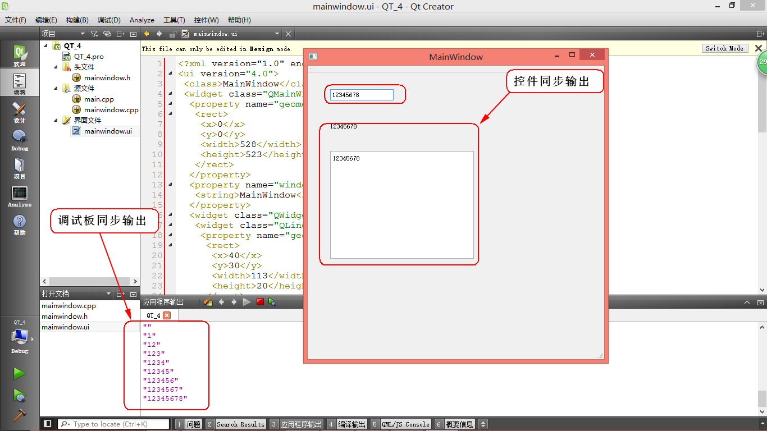Open the 文件(F) menu
Image resolution: width=767 pixels, height=431 pixels.
tap(16, 20)
